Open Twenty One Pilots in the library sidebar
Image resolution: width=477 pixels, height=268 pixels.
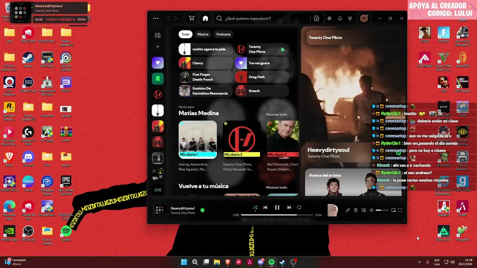click(158, 95)
